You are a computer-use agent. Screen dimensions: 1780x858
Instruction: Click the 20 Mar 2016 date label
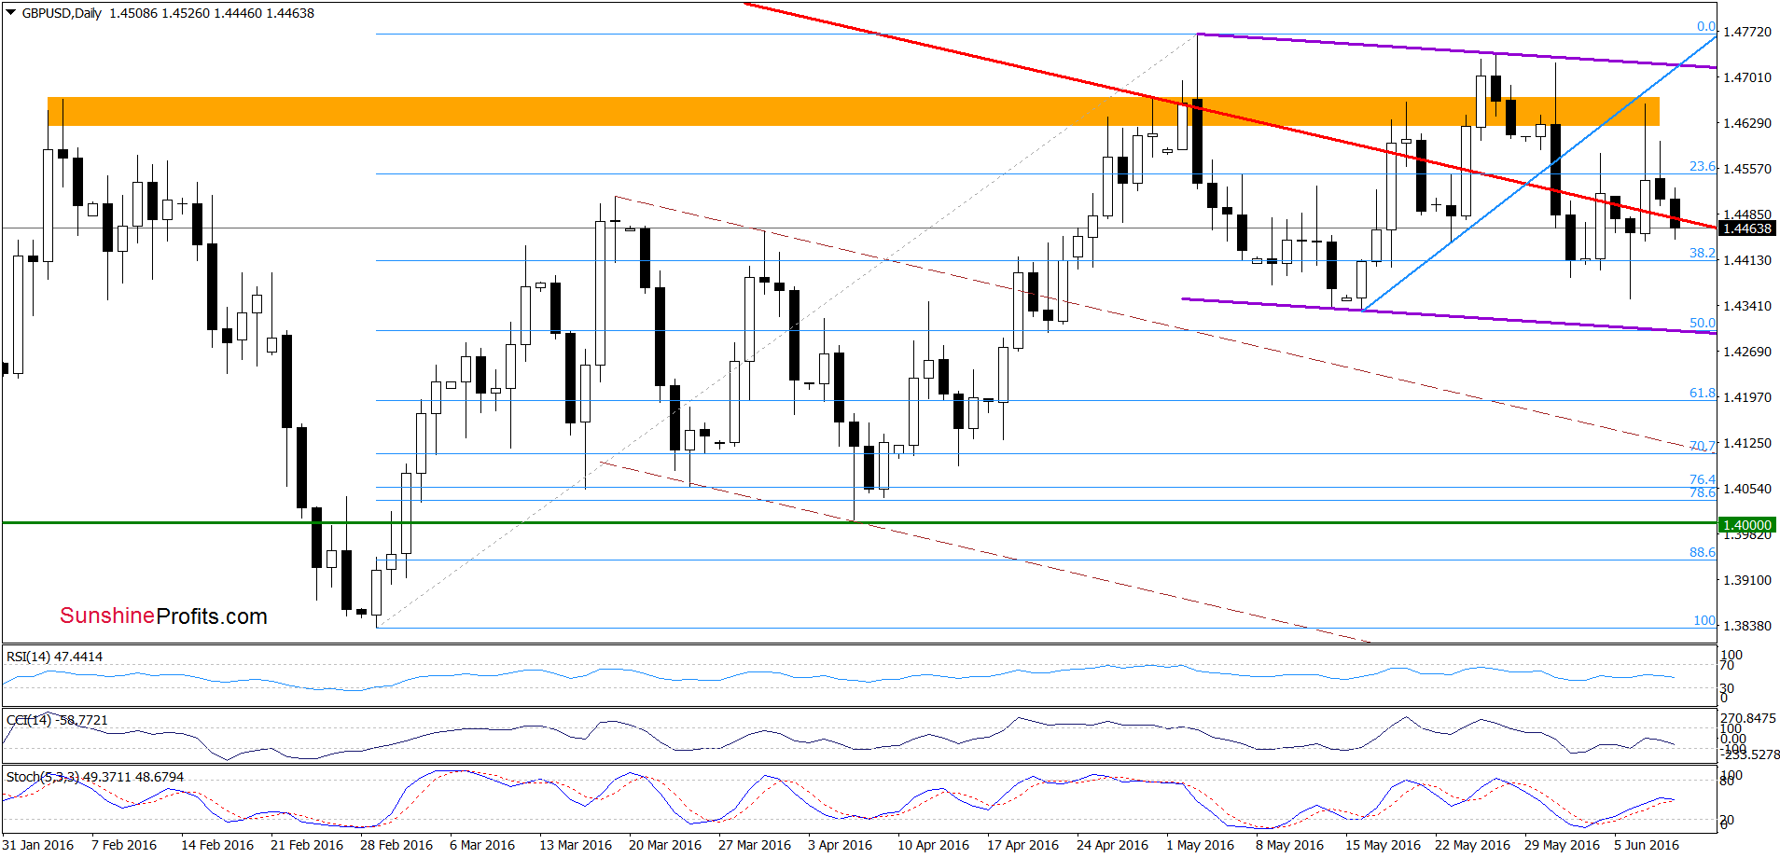pyautogui.click(x=665, y=845)
